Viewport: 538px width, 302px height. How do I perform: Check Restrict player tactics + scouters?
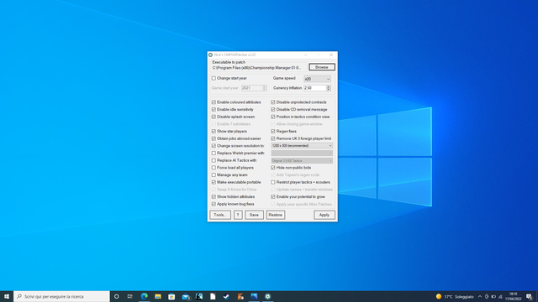tap(273, 182)
